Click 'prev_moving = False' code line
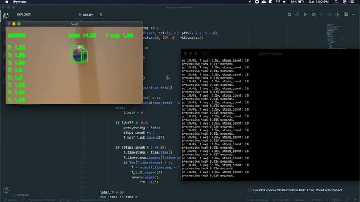The width and height of the screenshot is (360, 202). tap(142, 127)
